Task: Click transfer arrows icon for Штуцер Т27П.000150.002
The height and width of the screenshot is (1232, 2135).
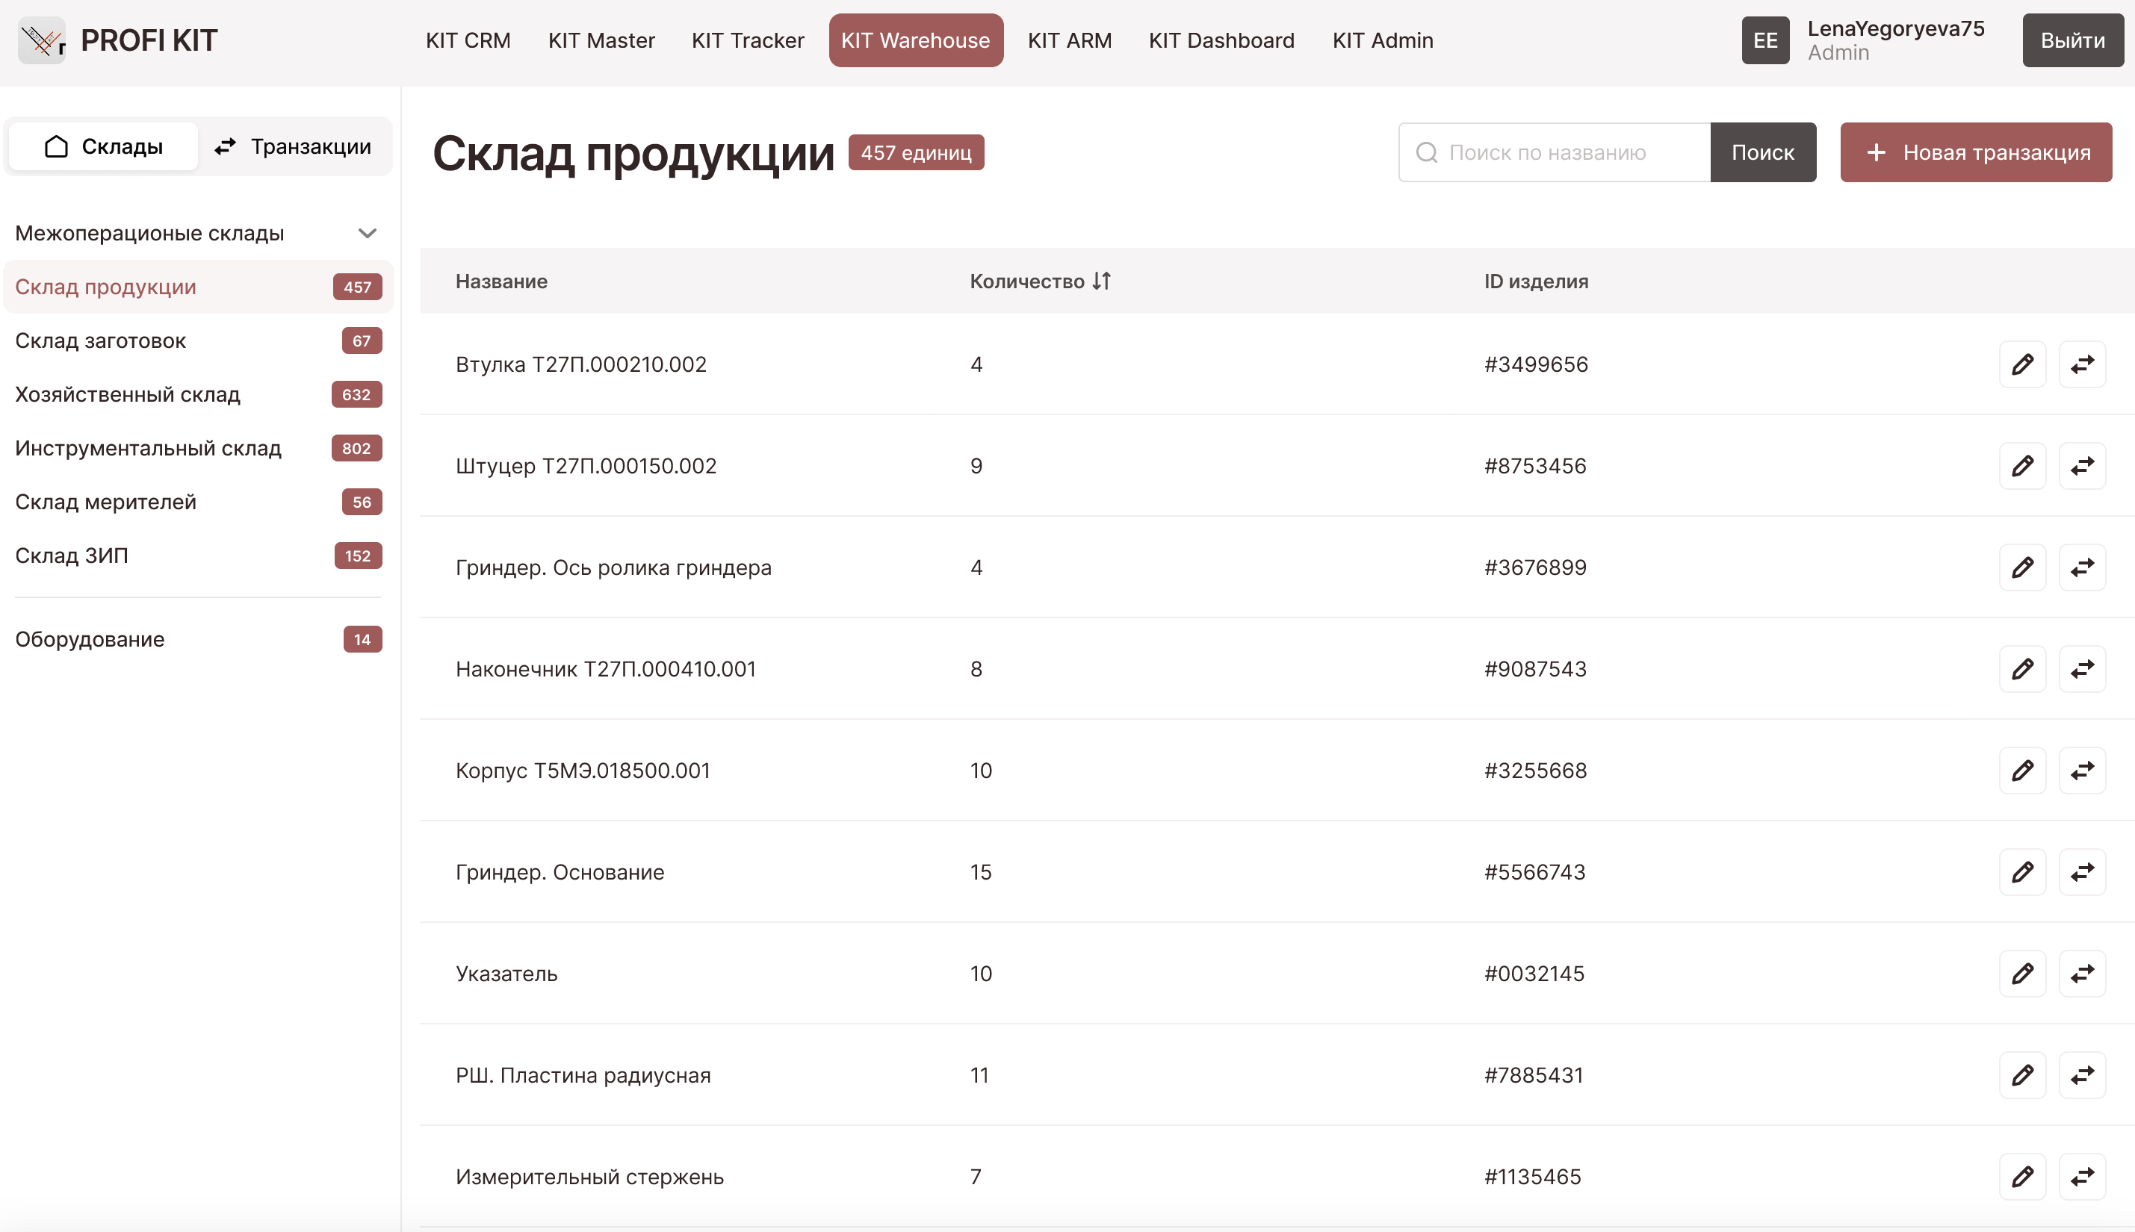Action: [x=2082, y=466]
